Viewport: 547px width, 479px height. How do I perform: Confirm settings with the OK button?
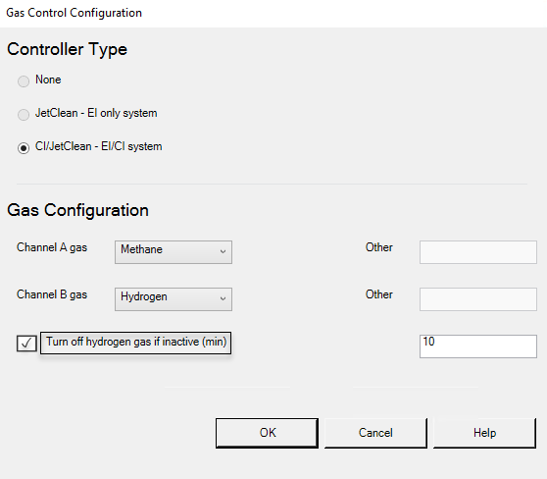coord(267,433)
